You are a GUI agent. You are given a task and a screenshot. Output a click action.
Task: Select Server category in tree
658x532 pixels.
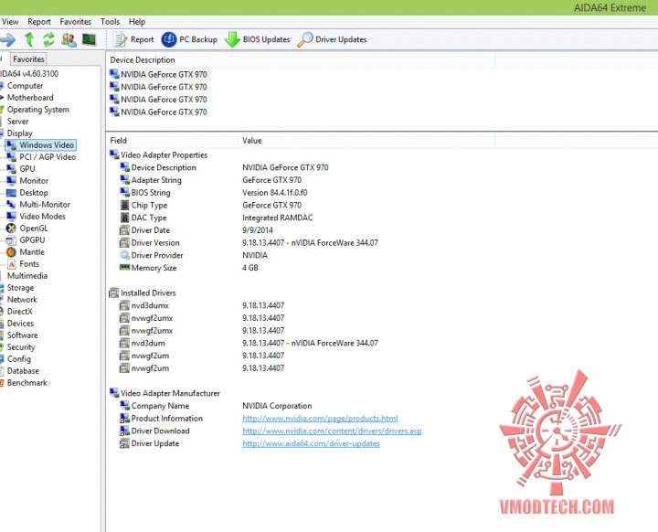pyautogui.click(x=17, y=121)
